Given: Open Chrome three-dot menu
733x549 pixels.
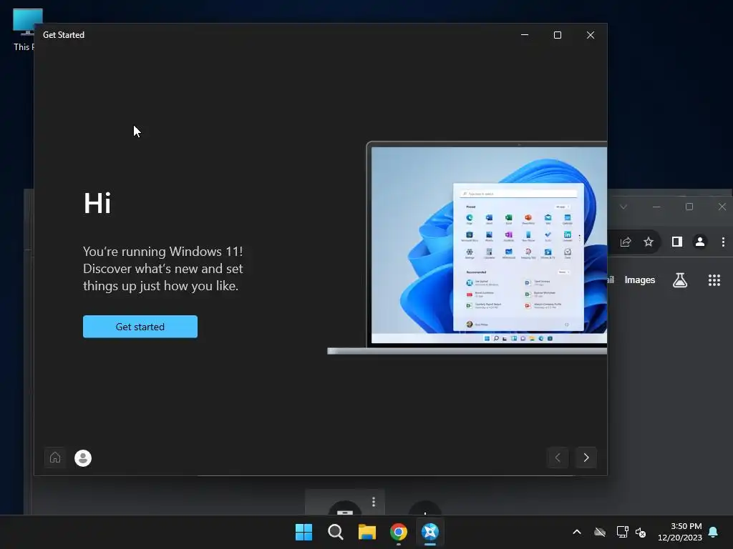Looking at the screenshot, I should (723, 242).
